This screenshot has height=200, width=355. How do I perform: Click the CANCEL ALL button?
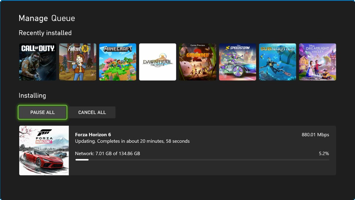(x=92, y=112)
